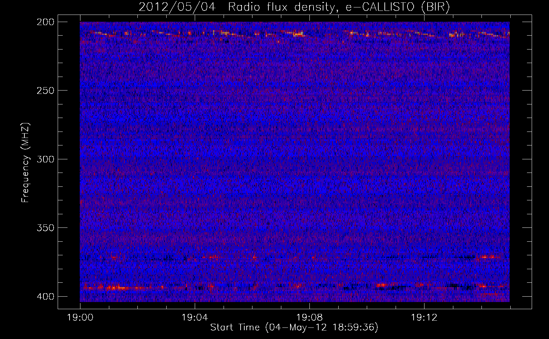This screenshot has width=549, height=339.
Task: Click the 300 frequency tick label
Action: [x=45, y=159]
